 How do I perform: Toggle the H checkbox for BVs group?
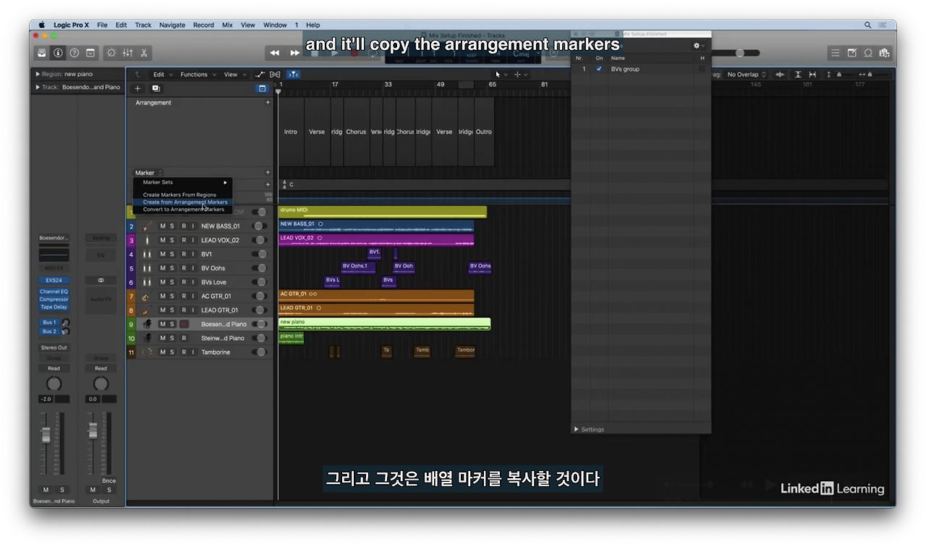[701, 69]
